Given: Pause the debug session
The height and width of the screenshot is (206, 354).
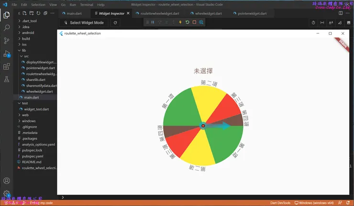Looking at the screenshot, I should (x=153, y=22).
